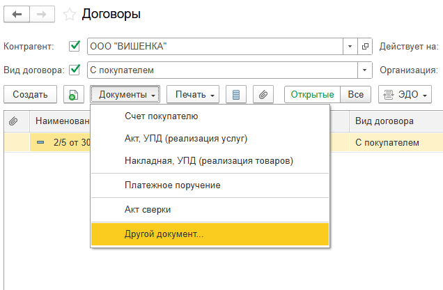The image size is (443, 290).
Task: Open the selected counterparty with the open-form icon
Action: (x=365, y=46)
